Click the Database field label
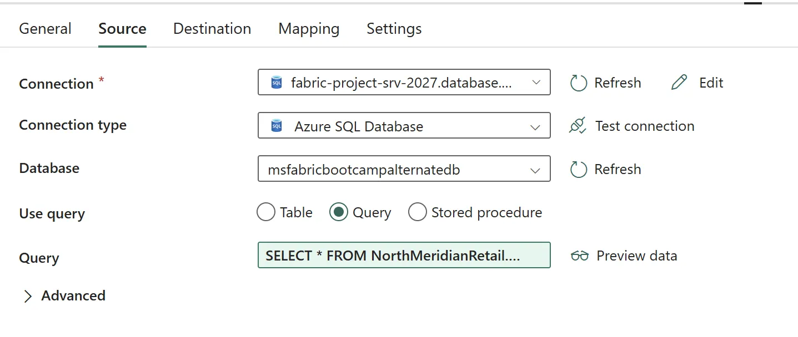Screen dimensions: 798x337 click(49, 168)
